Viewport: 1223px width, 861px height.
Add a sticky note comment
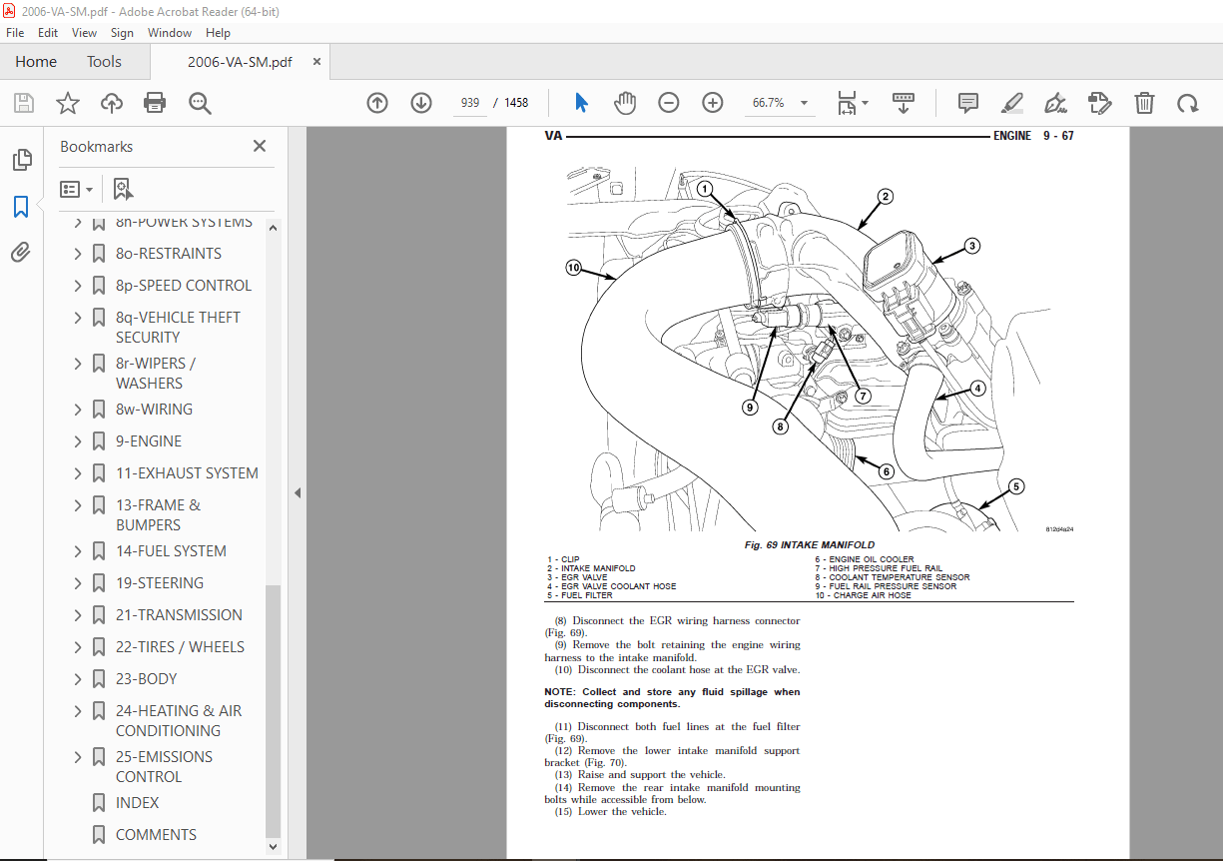966,102
